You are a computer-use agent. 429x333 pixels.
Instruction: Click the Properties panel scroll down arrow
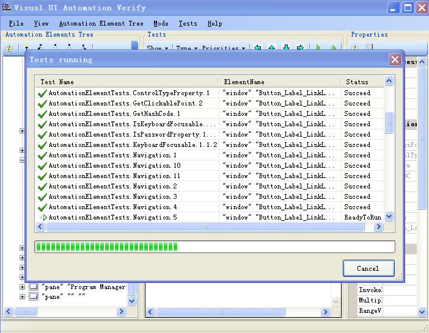tap(422, 312)
